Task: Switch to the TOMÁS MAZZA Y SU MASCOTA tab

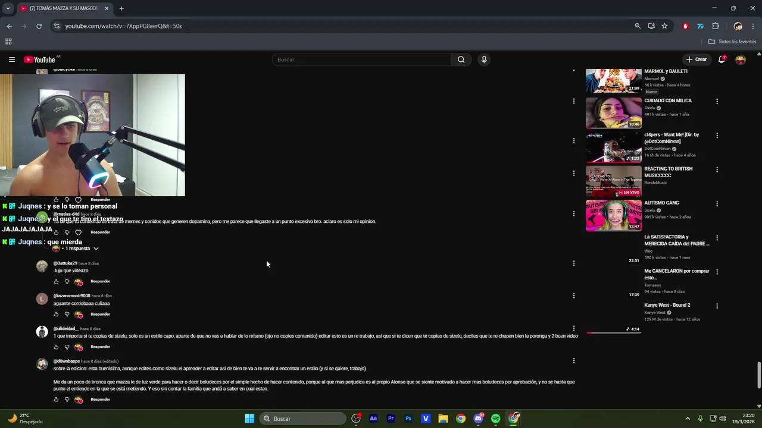Action: coord(64,8)
